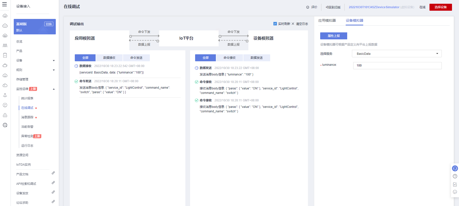
Task: Click the 基础版 instance card
Action: tap(35, 27)
